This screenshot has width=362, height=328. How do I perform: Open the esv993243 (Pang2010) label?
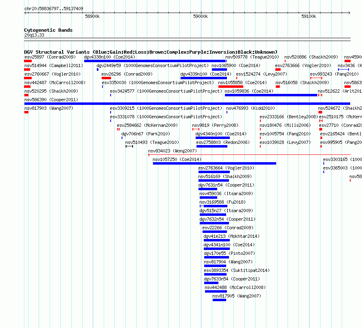click(334, 74)
